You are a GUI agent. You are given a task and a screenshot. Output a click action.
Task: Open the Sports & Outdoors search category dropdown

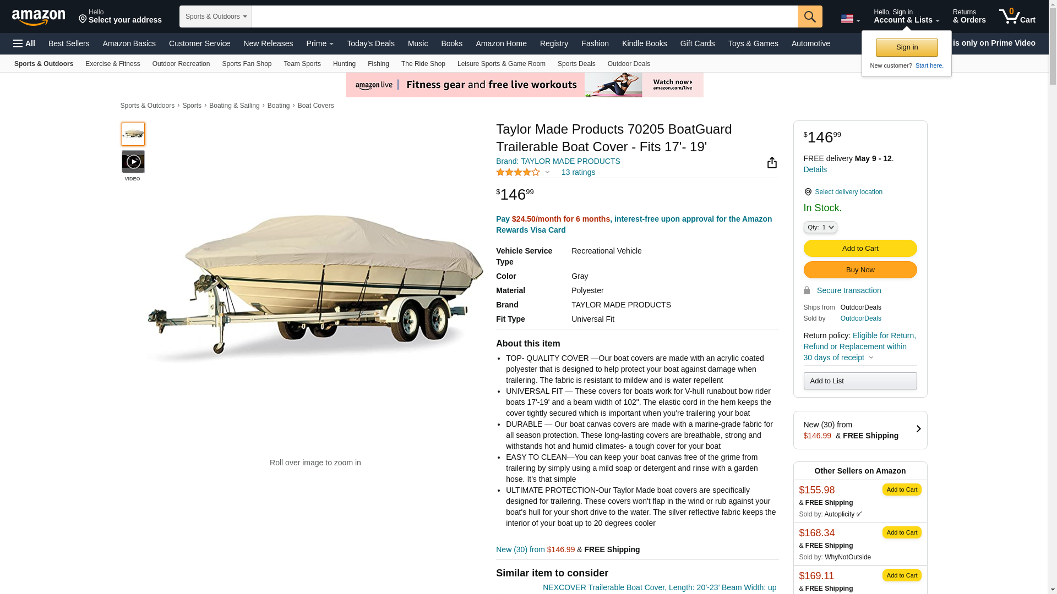coord(216,16)
